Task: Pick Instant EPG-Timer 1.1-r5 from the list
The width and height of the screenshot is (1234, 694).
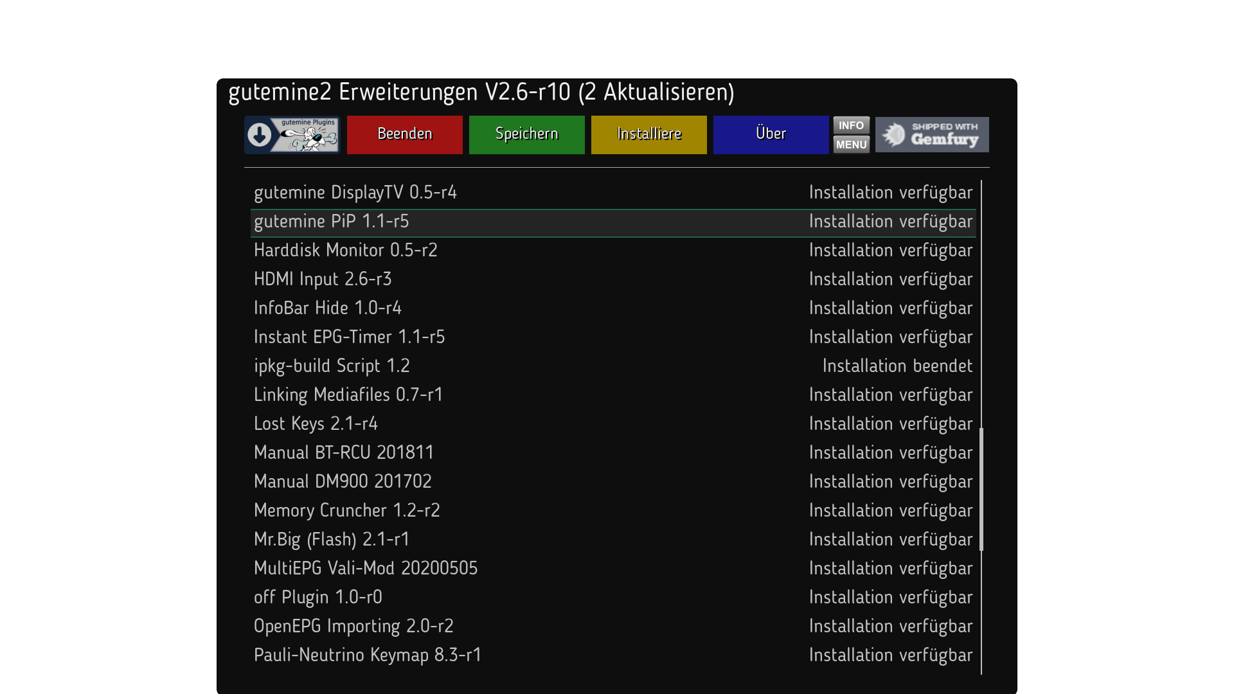Action: (613, 337)
